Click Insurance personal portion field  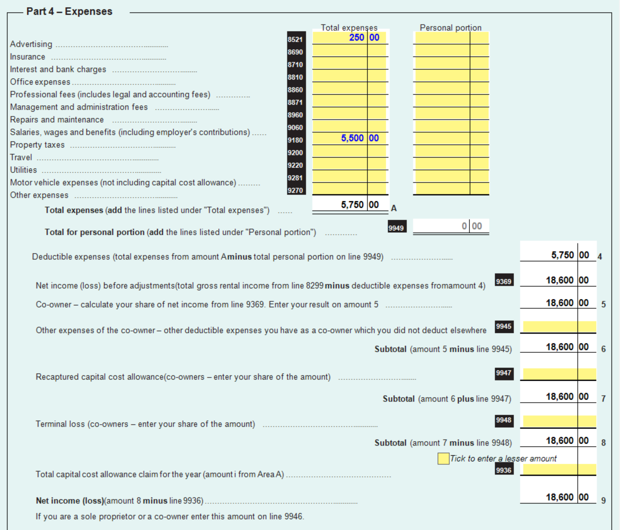point(451,50)
